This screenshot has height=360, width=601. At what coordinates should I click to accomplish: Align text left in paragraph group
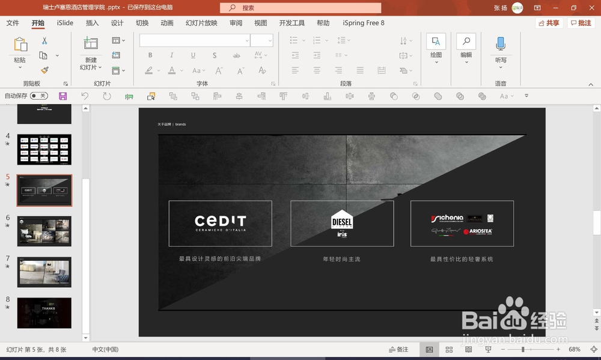coord(295,70)
